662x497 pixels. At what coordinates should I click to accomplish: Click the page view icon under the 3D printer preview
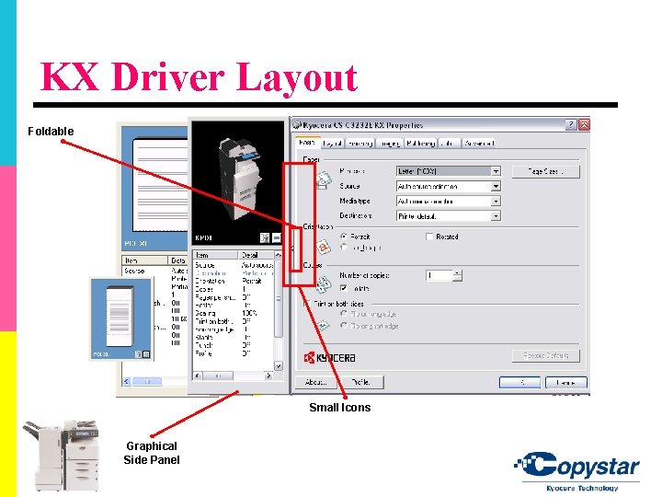pos(276,238)
